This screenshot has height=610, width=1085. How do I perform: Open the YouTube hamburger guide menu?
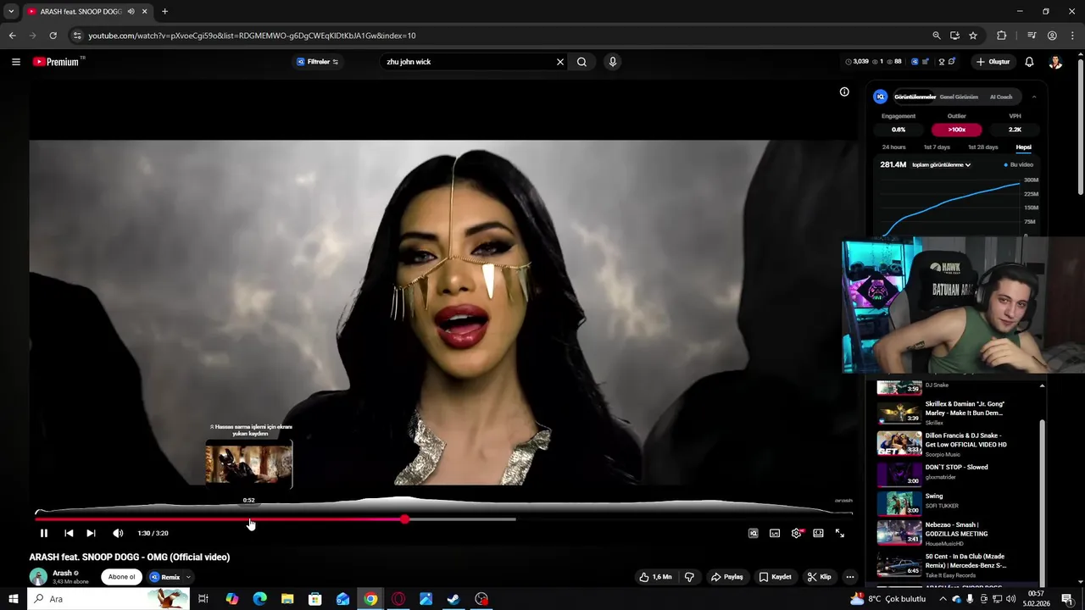[x=15, y=62]
